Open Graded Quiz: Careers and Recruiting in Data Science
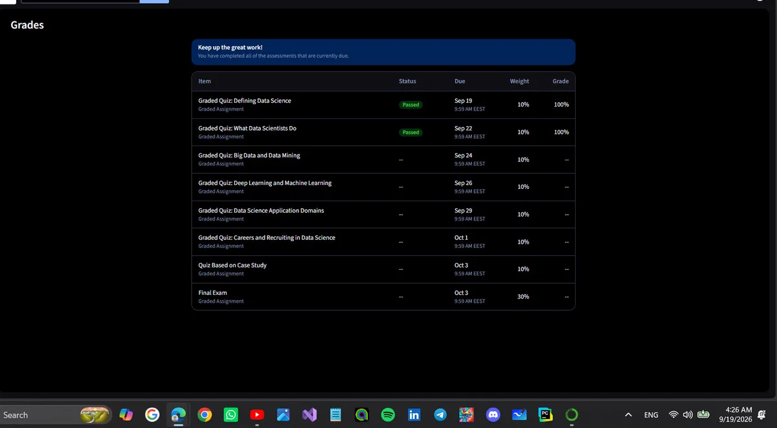The height and width of the screenshot is (428, 777). pos(267,238)
